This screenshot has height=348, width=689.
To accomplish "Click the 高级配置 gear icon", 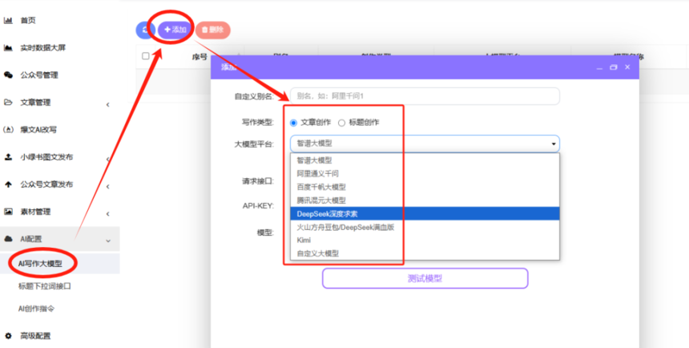I will [8, 335].
